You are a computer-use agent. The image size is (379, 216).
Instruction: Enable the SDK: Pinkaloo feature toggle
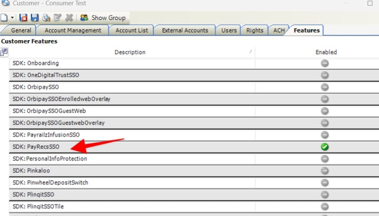click(x=325, y=171)
